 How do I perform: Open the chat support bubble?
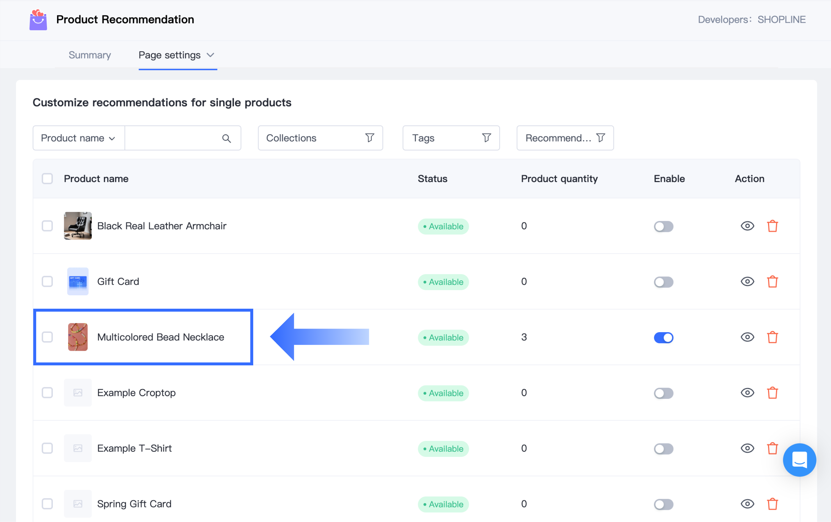(x=799, y=459)
